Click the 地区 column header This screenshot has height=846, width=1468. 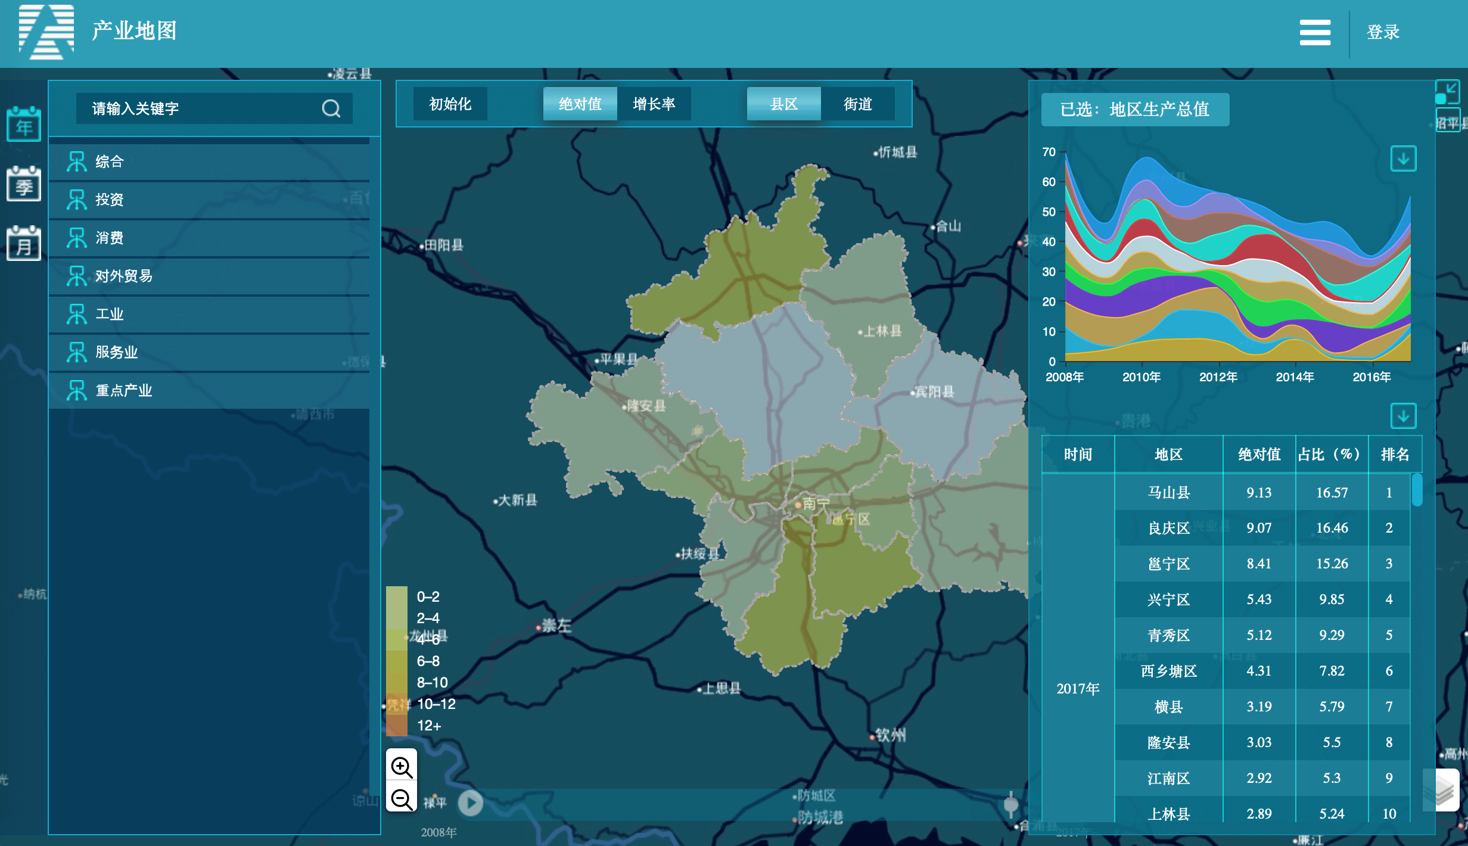click(1168, 455)
